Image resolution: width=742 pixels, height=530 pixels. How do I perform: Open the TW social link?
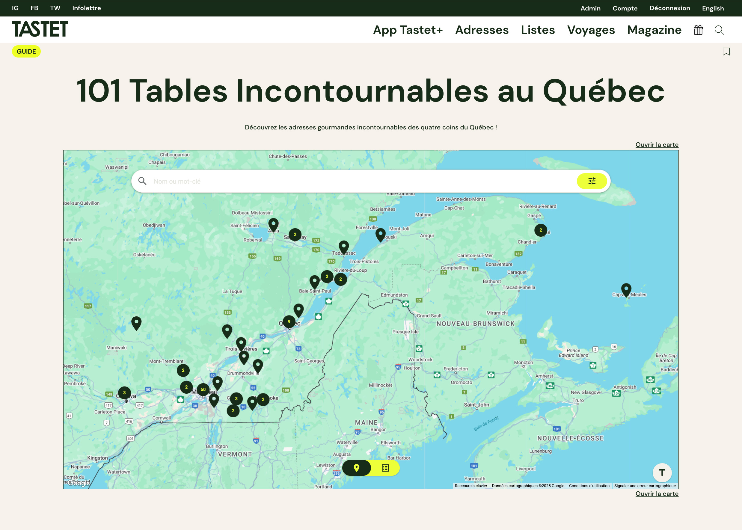point(55,8)
